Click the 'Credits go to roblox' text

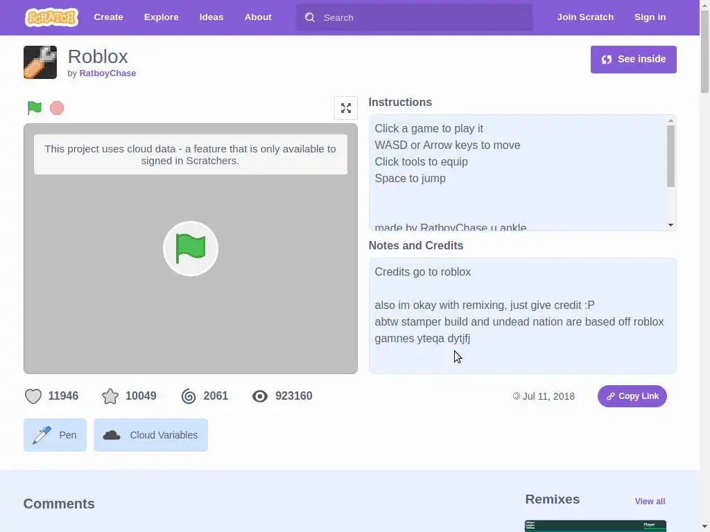point(422,272)
